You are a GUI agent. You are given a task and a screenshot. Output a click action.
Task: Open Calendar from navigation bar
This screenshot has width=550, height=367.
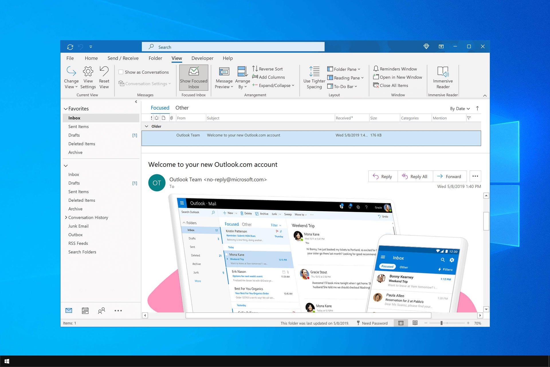(85, 311)
